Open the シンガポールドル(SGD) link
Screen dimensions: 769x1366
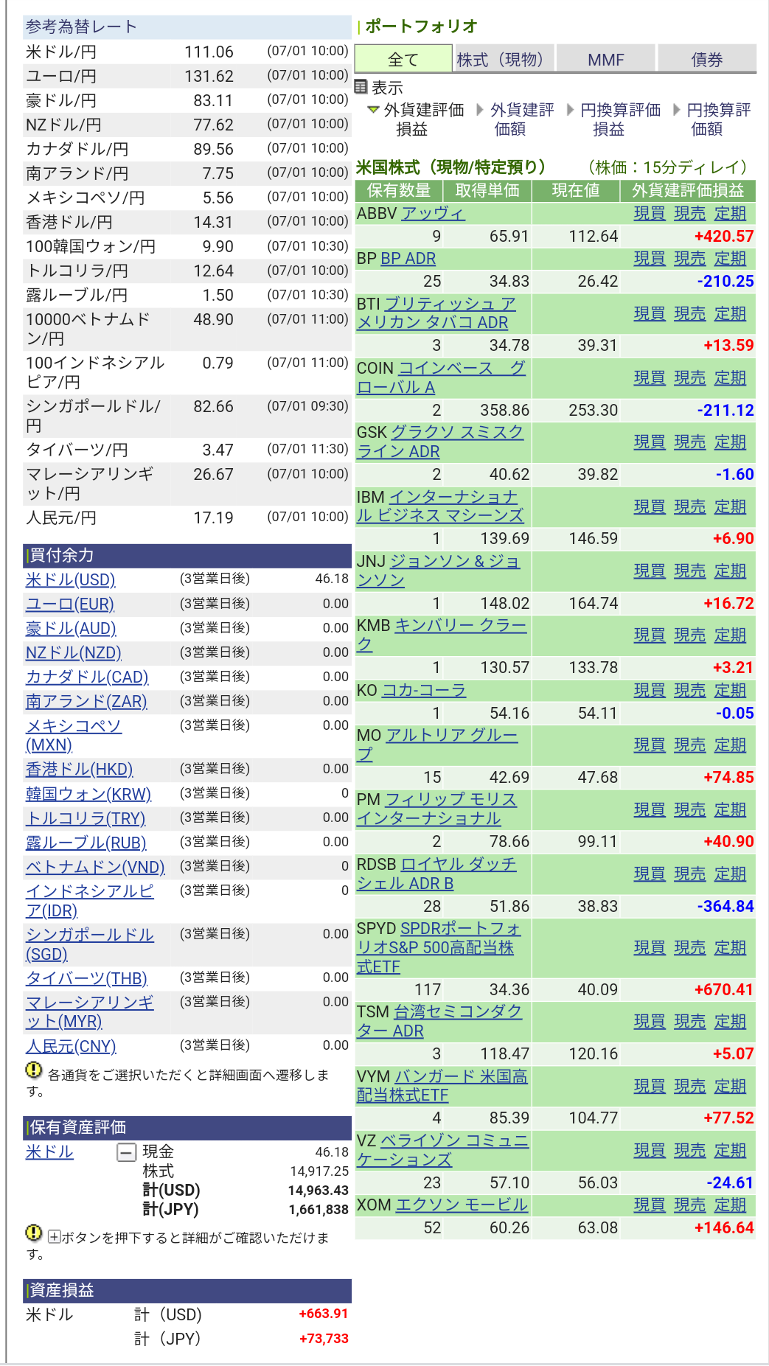(90, 944)
